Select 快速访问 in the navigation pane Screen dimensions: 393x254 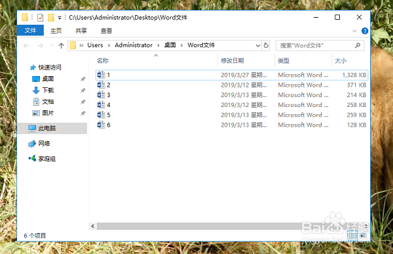point(45,68)
